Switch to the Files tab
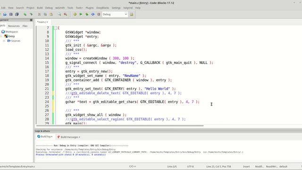This screenshot has height=170, width=302. [x=25, y=26]
